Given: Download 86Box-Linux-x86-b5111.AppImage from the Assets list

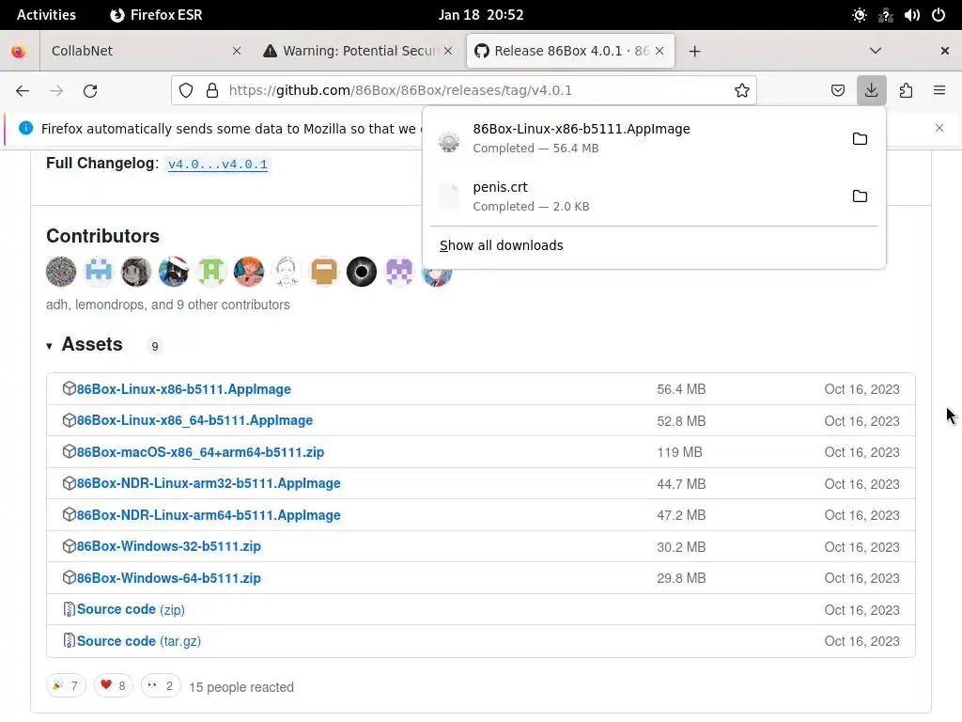Looking at the screenshot, I should (183, 389).
